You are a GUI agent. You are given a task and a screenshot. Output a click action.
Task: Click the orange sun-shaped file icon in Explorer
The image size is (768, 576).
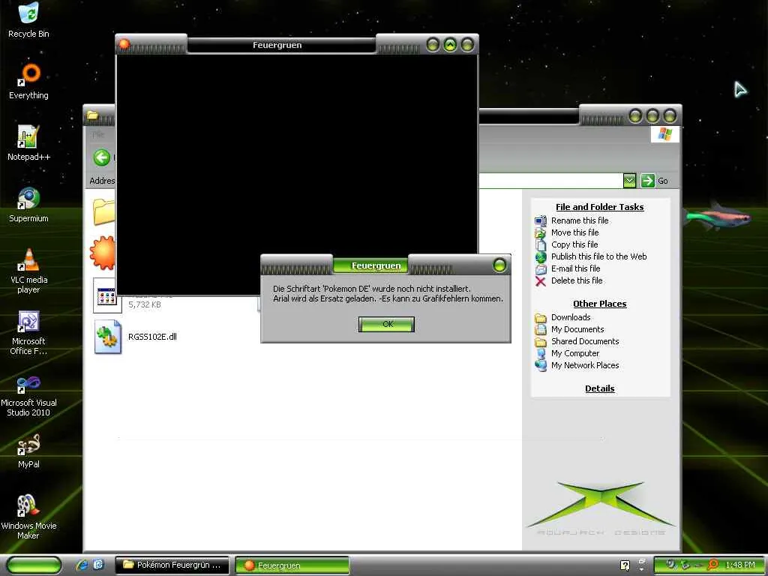103,253
